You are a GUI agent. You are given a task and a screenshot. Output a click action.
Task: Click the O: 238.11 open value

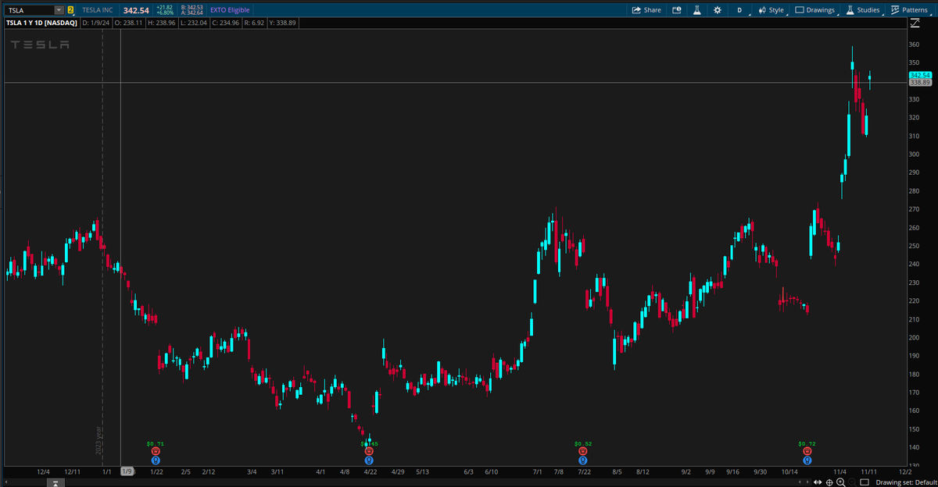[x=128, y=23]
